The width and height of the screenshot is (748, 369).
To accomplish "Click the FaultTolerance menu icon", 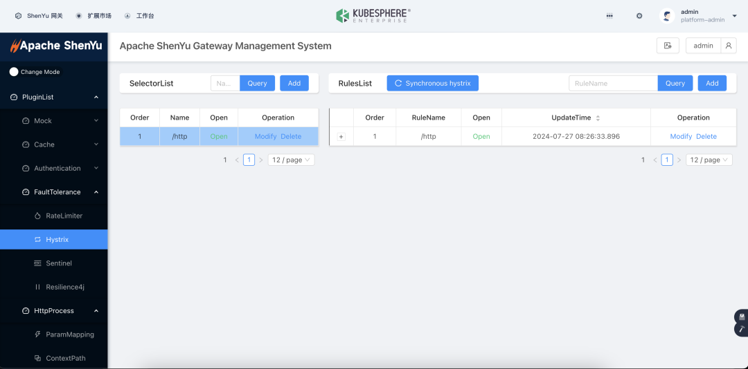I will click(x=26, y=192).
